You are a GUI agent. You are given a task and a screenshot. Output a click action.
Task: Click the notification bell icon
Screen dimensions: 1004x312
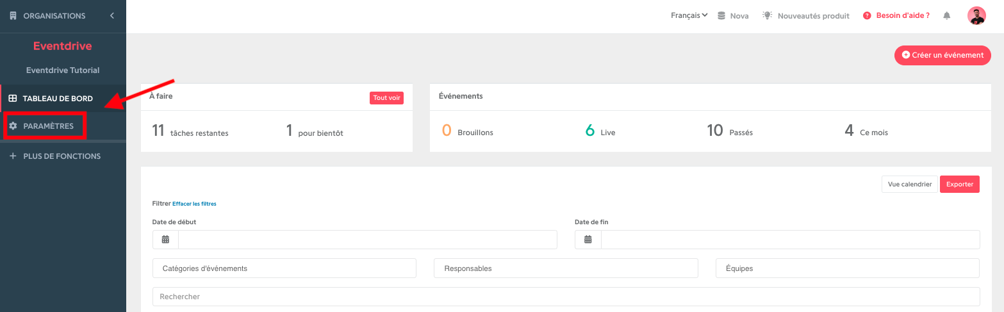point(946,16)
